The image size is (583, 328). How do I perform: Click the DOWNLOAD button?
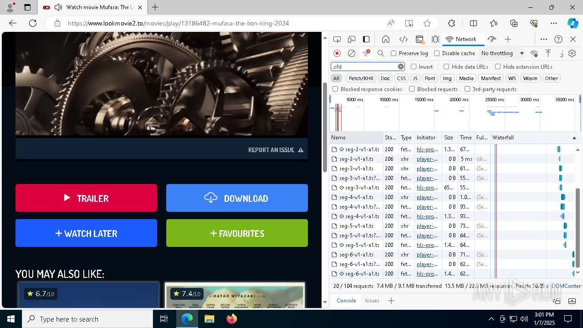click(x=237, y=198)
